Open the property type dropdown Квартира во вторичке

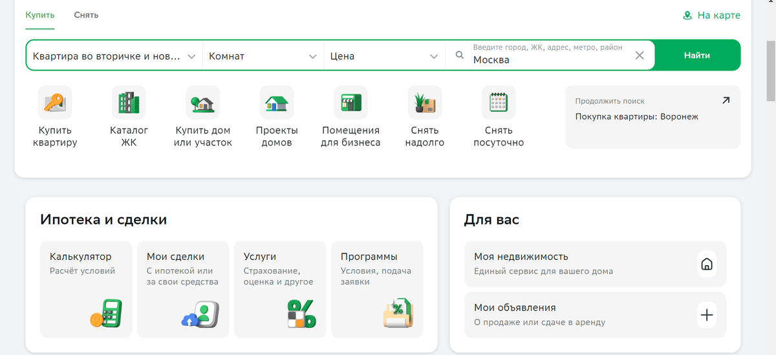(114, 56)
